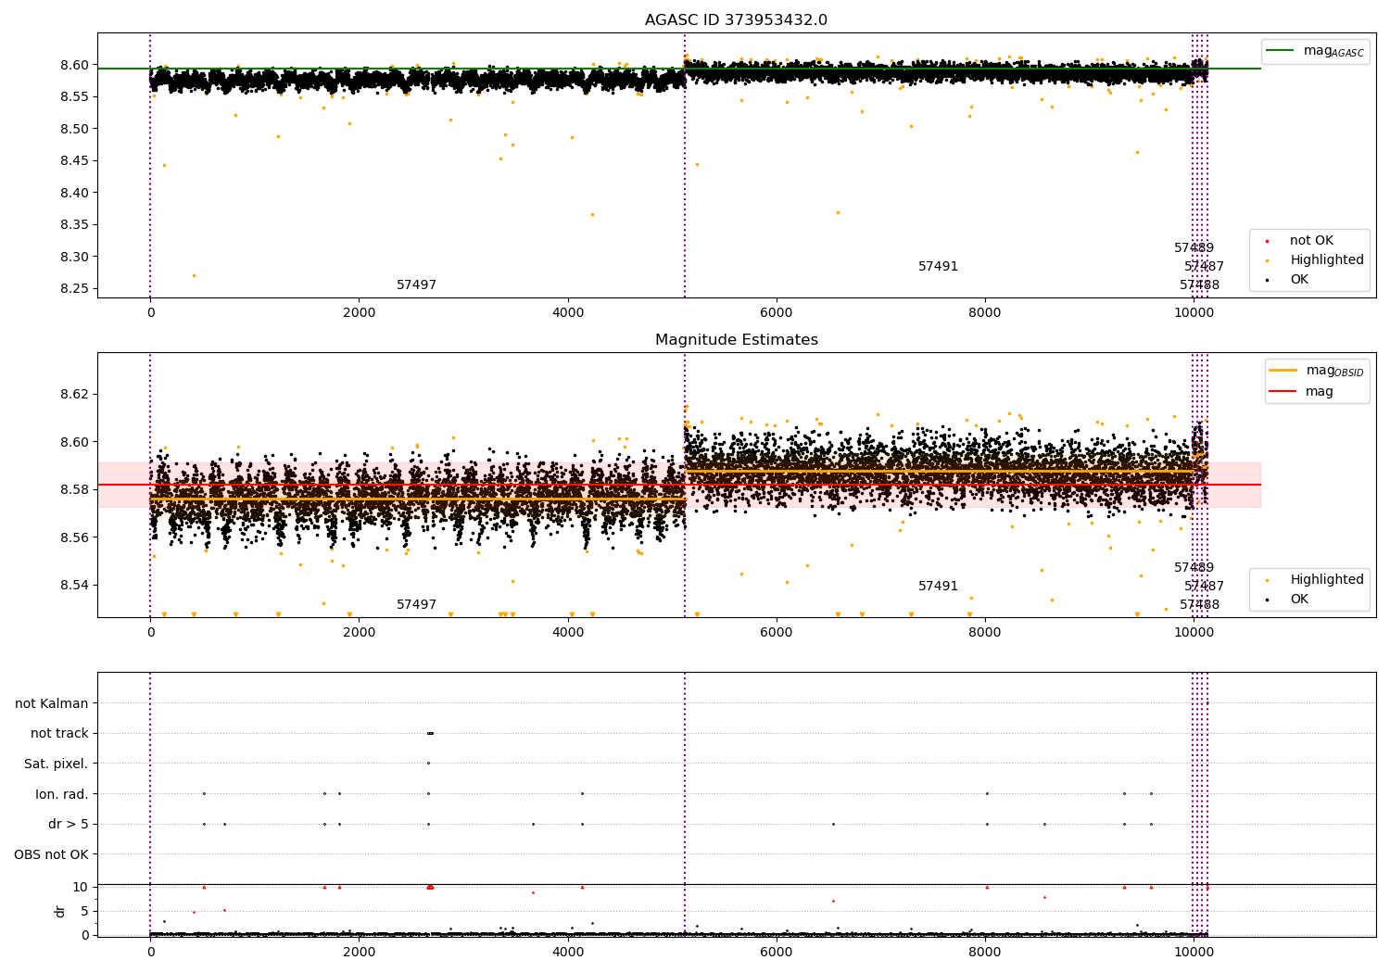Click obsid label 57488 in Magnitude Estimates plot
1390x973 pixels.
click(1199, 605)
